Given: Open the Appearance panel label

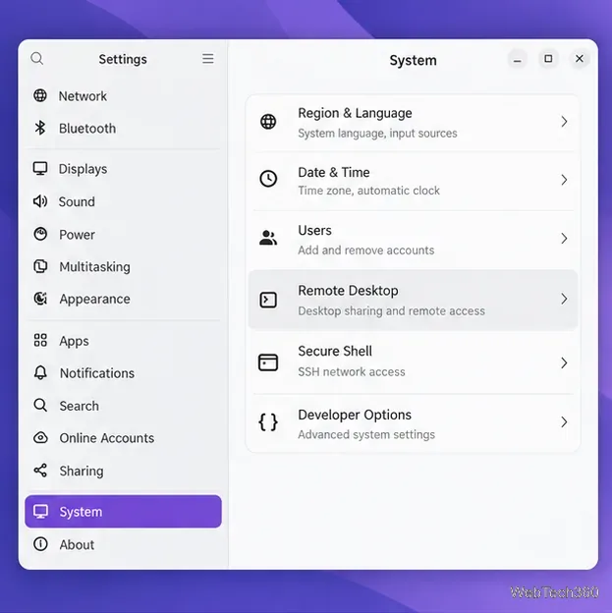Looking at the screenshot, I should (x=94, y=299).
